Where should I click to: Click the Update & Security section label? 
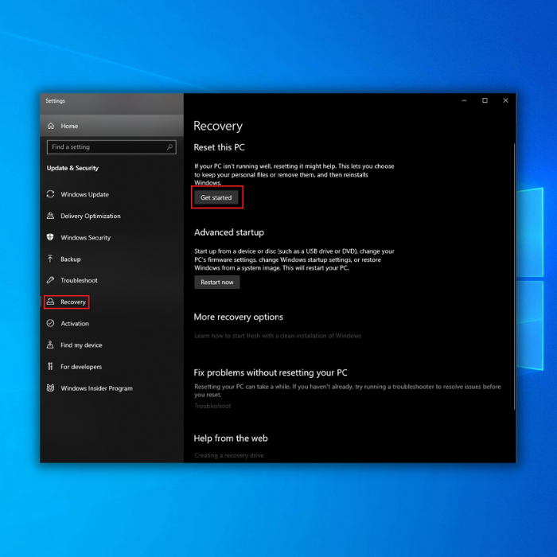(x=72, y=168)
